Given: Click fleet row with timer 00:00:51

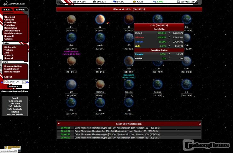Looking at the screenshot, I should tap(129, 131).
